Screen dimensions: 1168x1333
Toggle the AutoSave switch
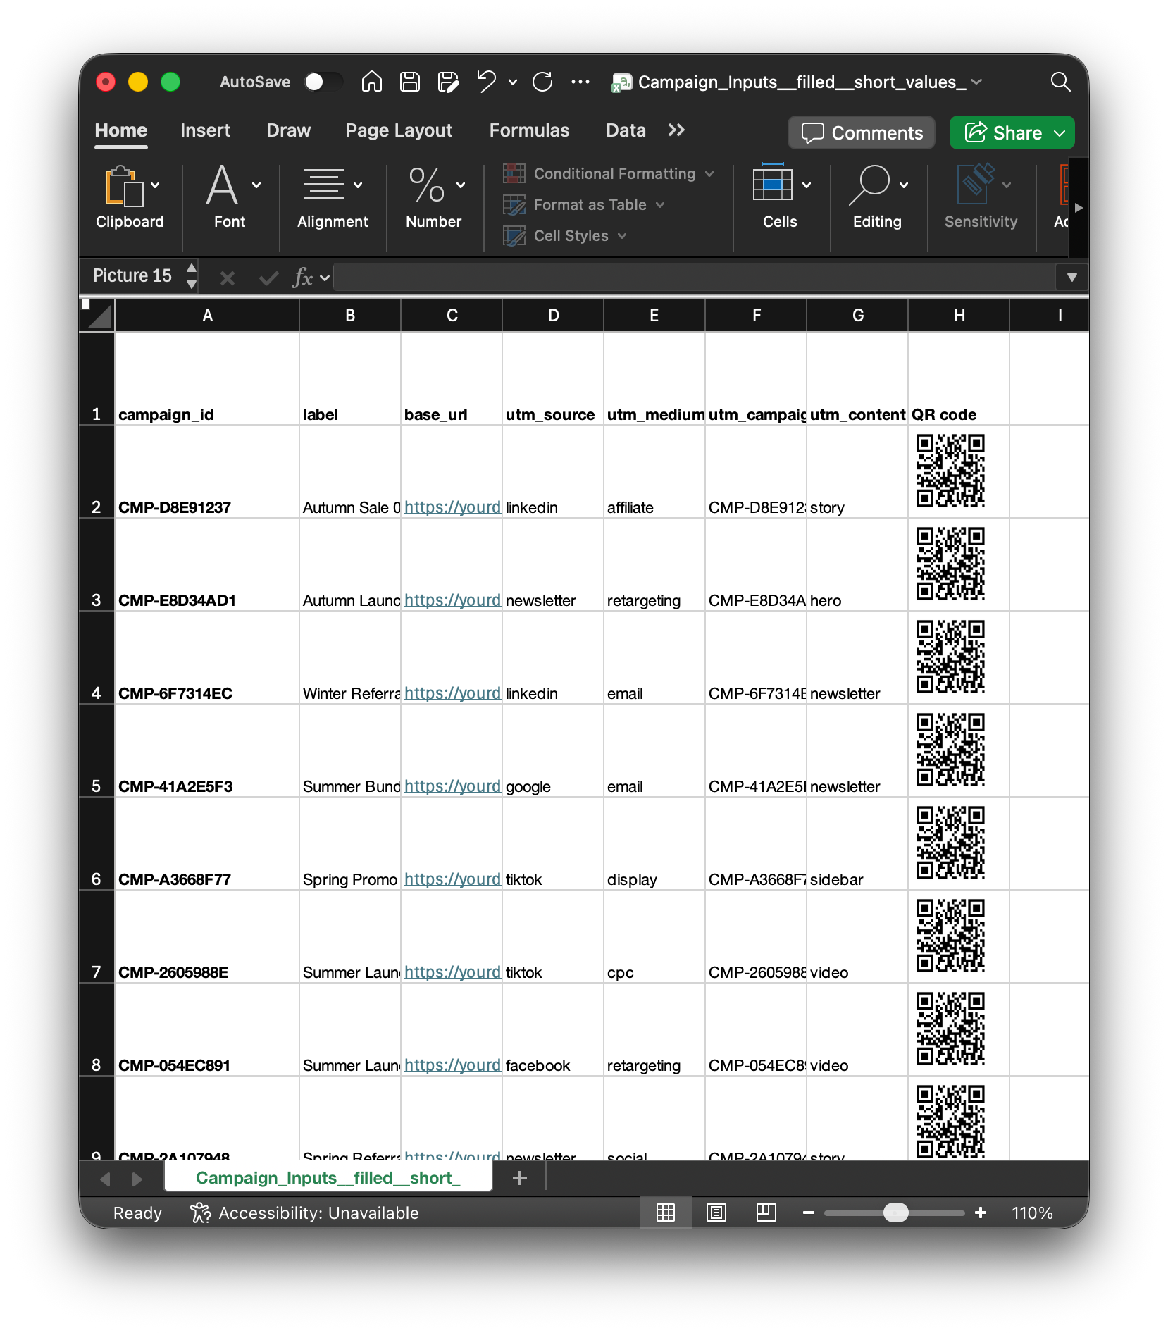pos(323,82)
